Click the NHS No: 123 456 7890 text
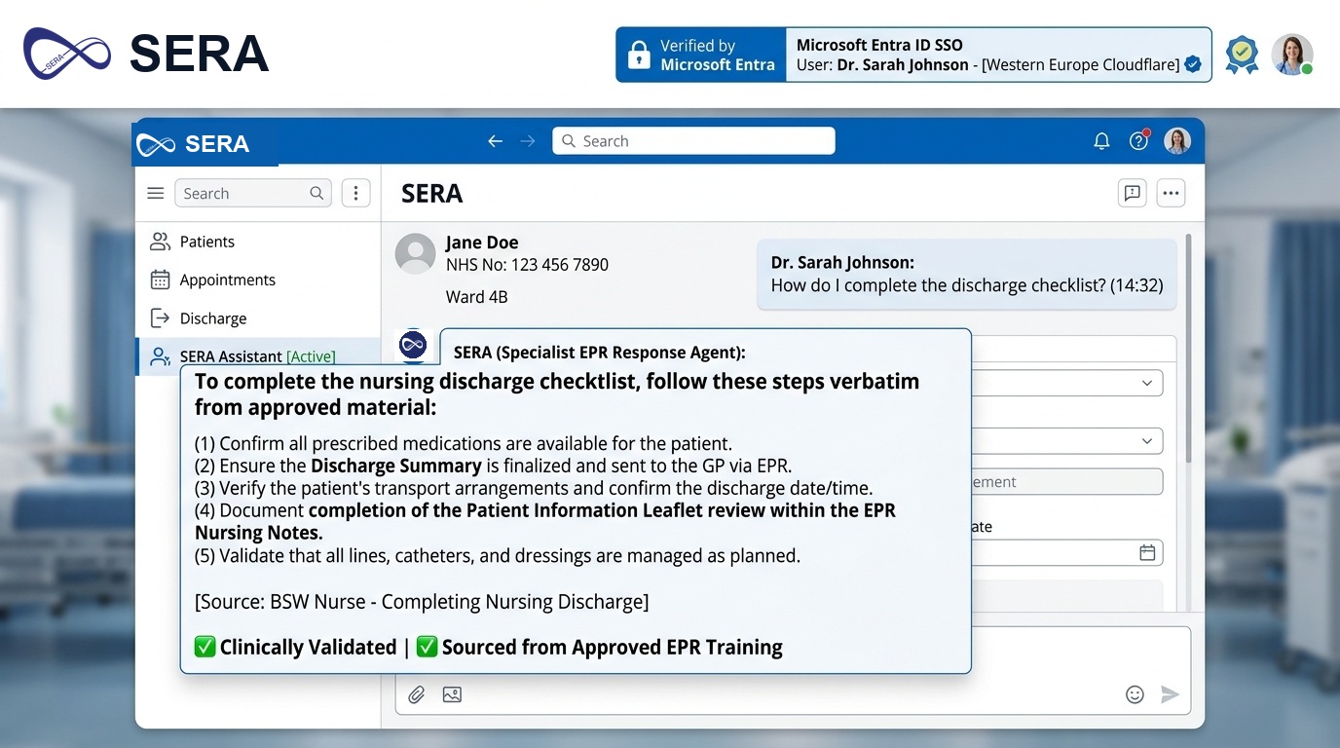The image size is (1340, 748). click(527, 265)
